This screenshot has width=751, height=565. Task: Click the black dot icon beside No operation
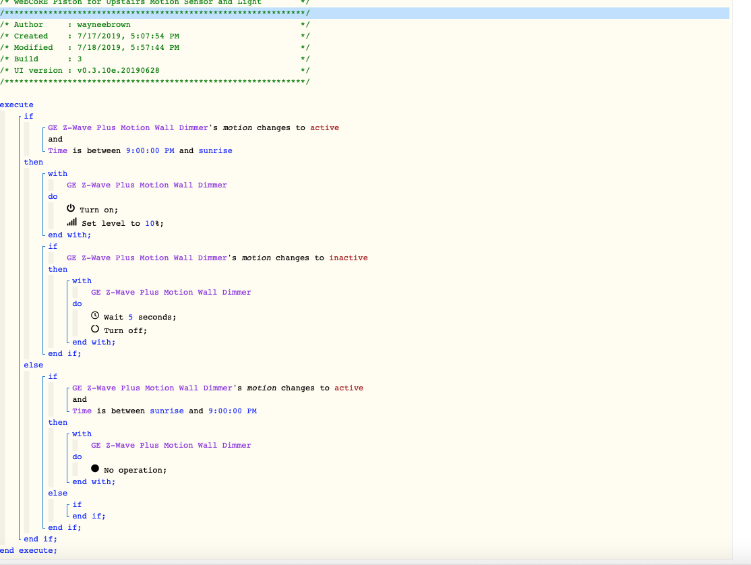pyautogui.click(x=95, y=469)
